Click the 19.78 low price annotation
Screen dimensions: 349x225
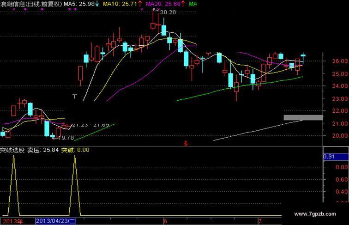pyautogui.click(x=66, y=138)
